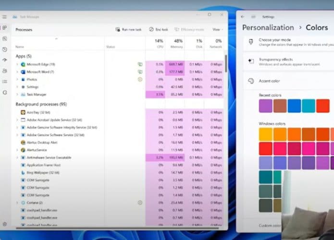Screen dimensions: 334x240
Task: Click Personalization breadcrumb in Settings
Action: (268, 28)
